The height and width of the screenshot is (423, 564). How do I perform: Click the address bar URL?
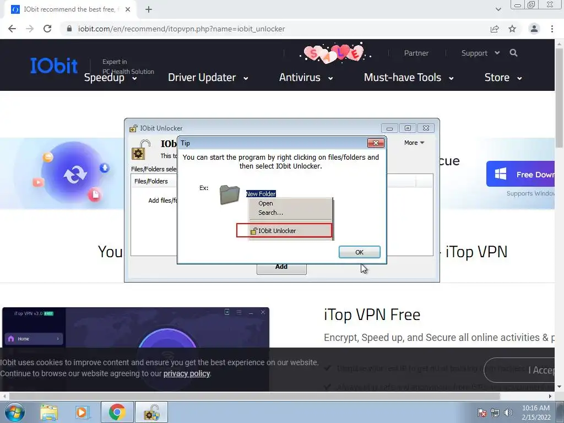click(181, 29)
